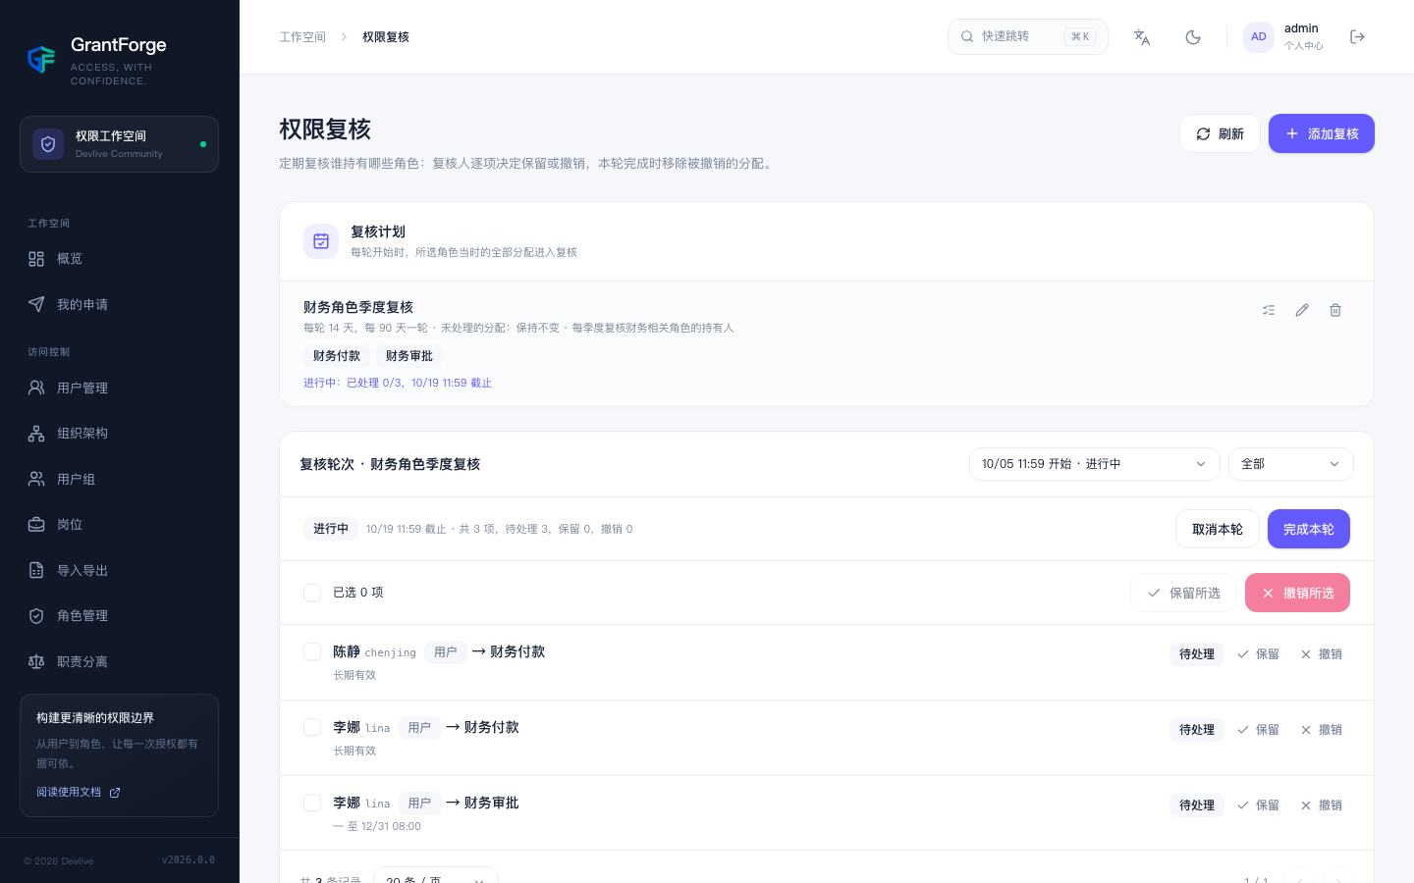The width and height of the screenshot is (1414, 883).
Task: Edit the 财务角色季度复核 plan
Action: pos(1302,310)
